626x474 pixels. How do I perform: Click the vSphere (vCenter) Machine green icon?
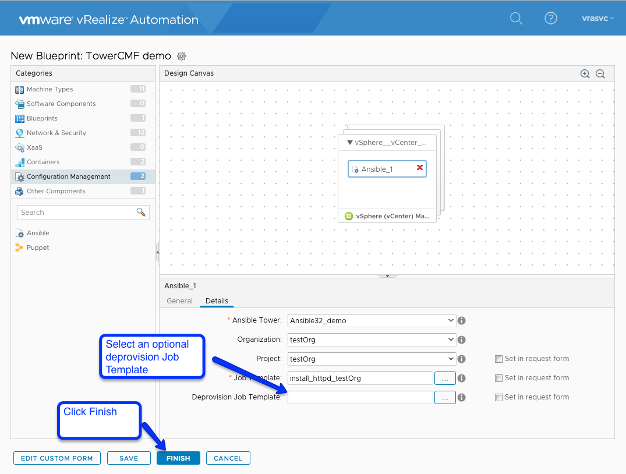[349, 216]
